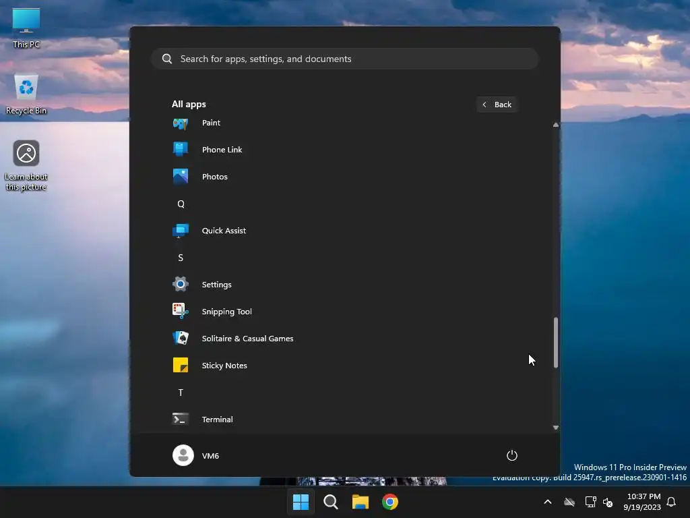Click the scrollbar up arrow

(556, 125)
